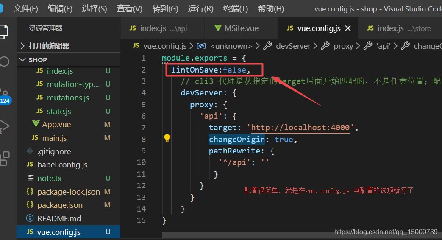This screenshot has width=442, height=240.
Task: Open the http://localhost:4000 link
Action: (300, 128)
